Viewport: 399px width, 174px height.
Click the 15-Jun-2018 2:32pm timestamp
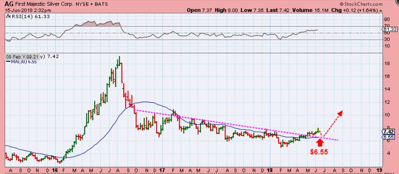(x=28, y=11)
